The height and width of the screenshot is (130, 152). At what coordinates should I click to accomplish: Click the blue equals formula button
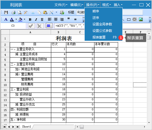point(49,26)
